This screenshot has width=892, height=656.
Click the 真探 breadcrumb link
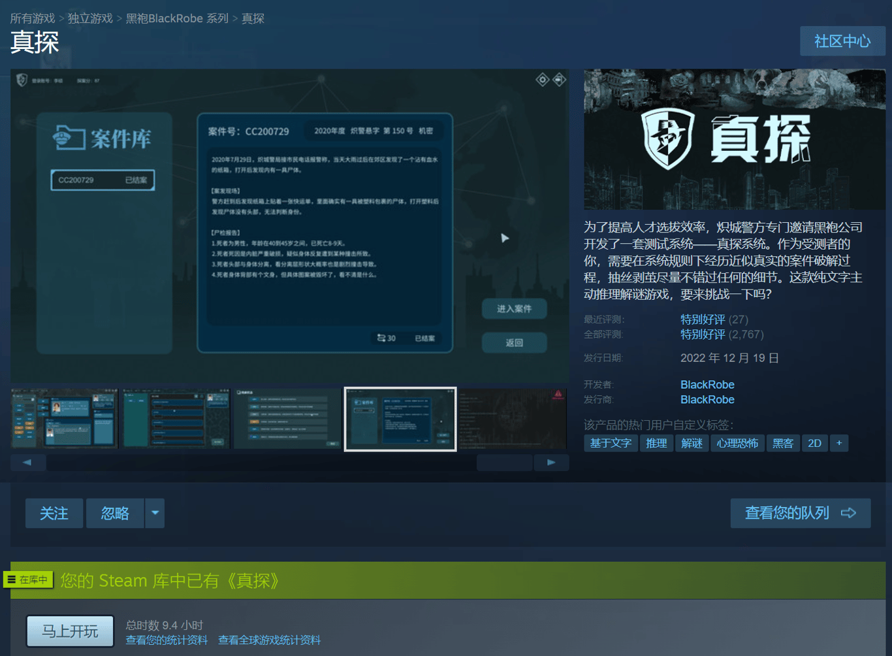[x=253, y=18]
